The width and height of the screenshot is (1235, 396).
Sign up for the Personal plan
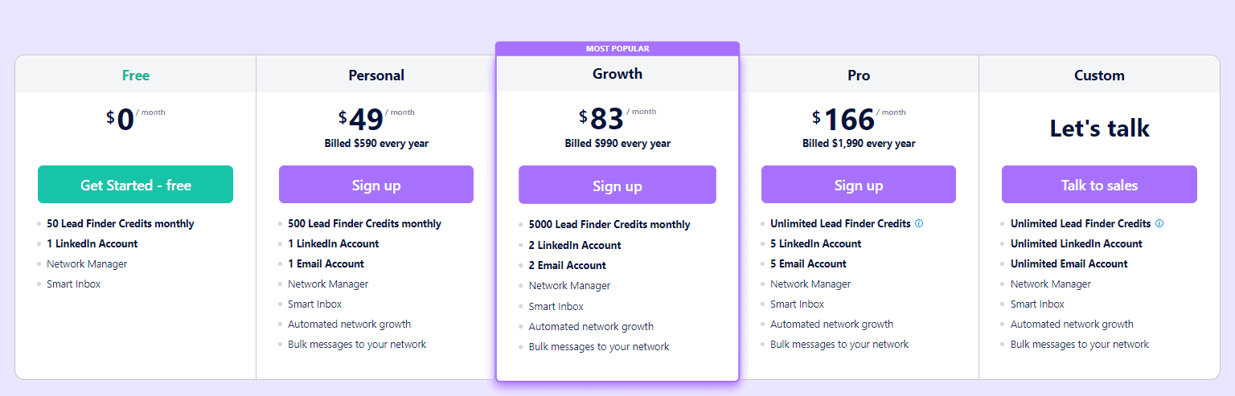376,185
